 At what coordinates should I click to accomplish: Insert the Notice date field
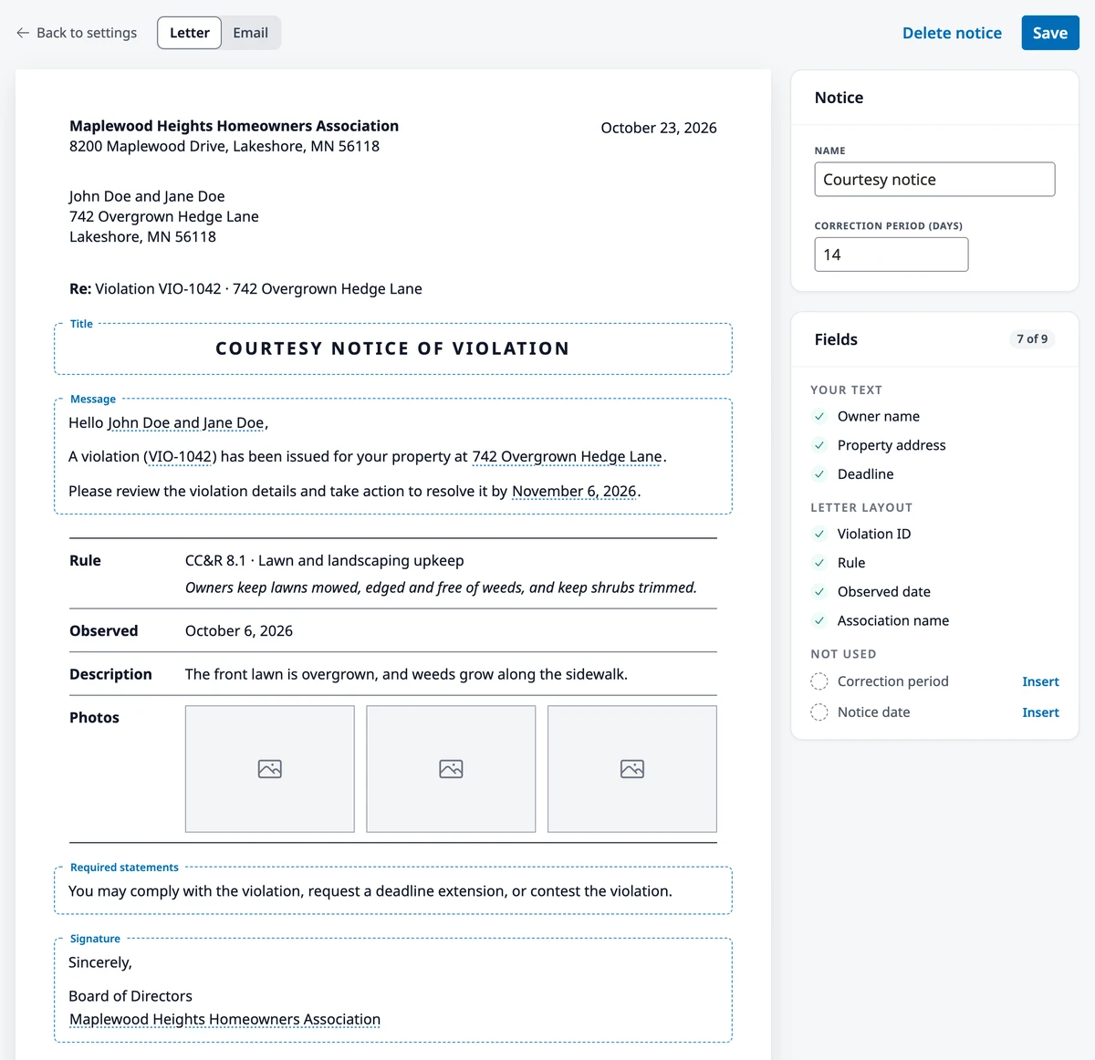1040,712
